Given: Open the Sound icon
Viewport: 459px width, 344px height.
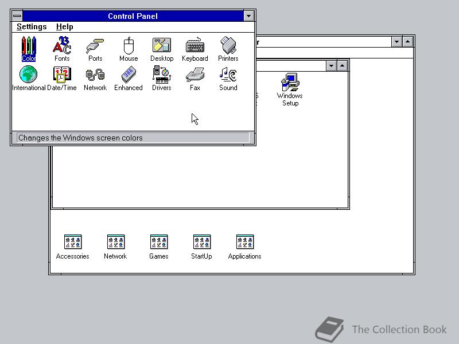Looking at the screenshot, I should point(228,79).
